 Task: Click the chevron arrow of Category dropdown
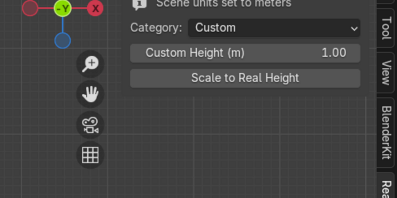[x=354, y=28]
